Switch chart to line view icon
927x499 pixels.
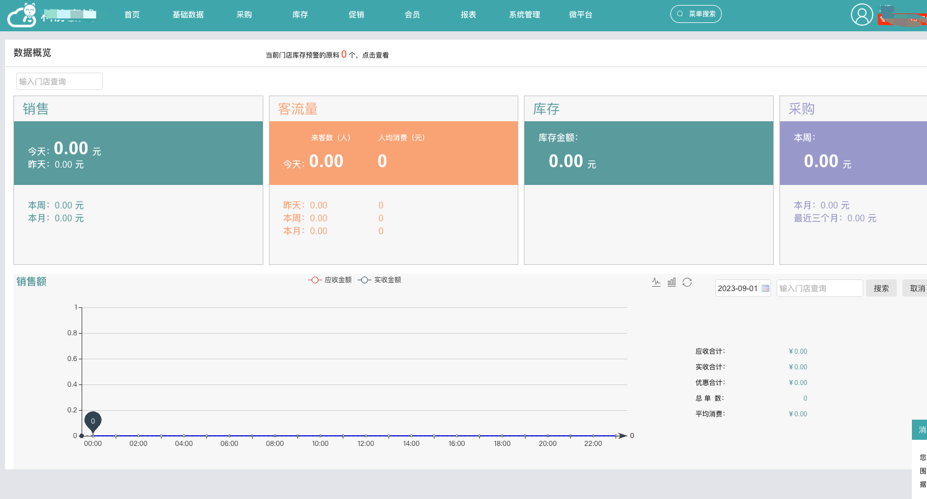click(656, 282)
